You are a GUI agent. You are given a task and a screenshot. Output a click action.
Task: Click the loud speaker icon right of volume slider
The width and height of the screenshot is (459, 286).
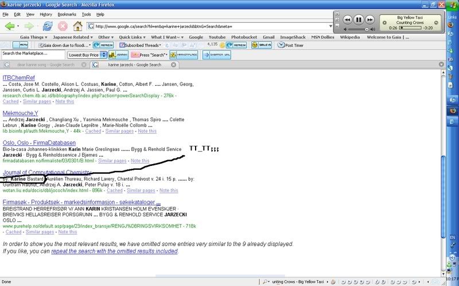coord(372,29)
